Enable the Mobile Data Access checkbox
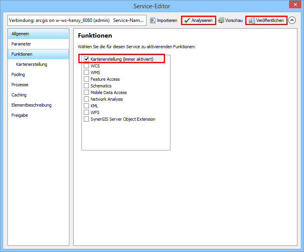304x252 pixels. (x=86, y=92)
